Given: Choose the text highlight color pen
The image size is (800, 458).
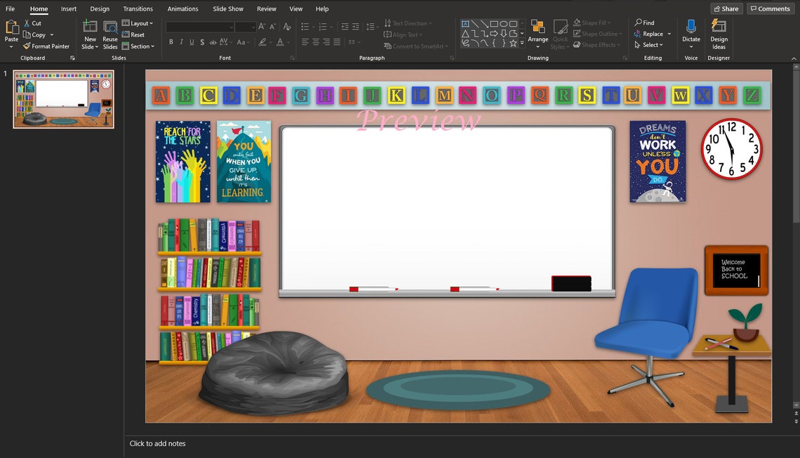Looking at the screenshot, I should tap(262, 42).
